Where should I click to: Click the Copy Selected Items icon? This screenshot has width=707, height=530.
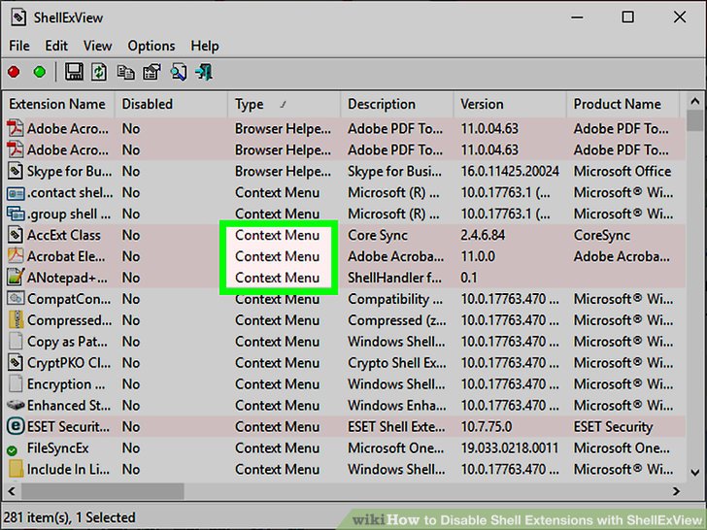pos(126,72)
